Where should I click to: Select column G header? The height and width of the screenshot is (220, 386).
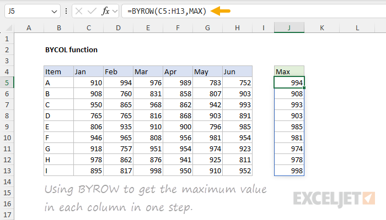click(x=207, y=28)
